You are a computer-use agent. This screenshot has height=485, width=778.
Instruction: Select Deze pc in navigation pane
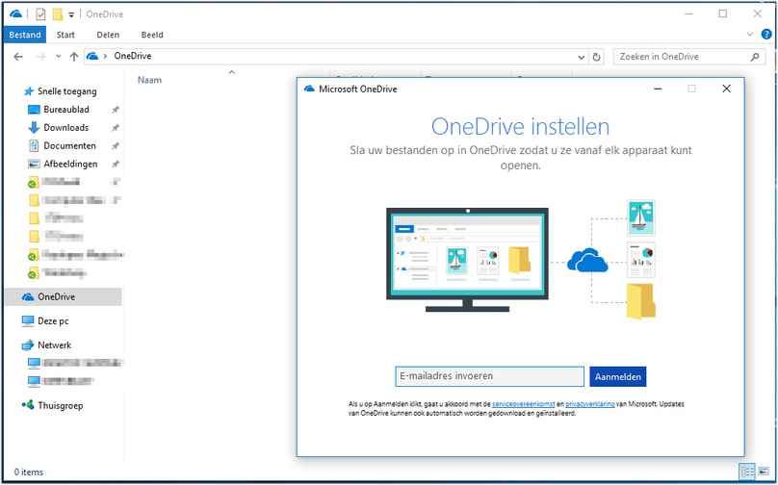pyautogui.click(x=53, y=321)
